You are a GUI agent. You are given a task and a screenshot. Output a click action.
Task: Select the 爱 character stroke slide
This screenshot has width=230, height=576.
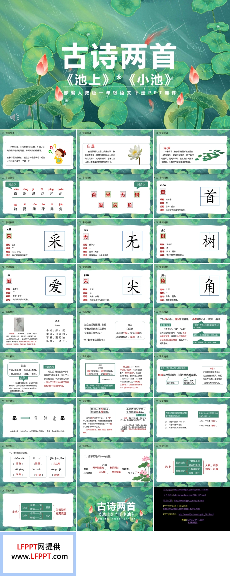(38, 286)
